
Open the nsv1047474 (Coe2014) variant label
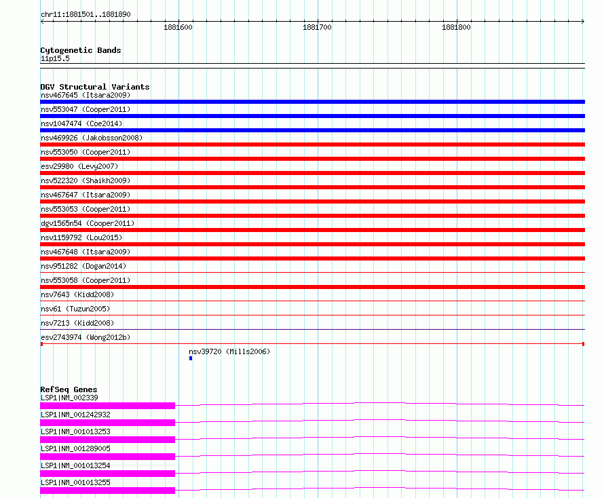point(81,123)
